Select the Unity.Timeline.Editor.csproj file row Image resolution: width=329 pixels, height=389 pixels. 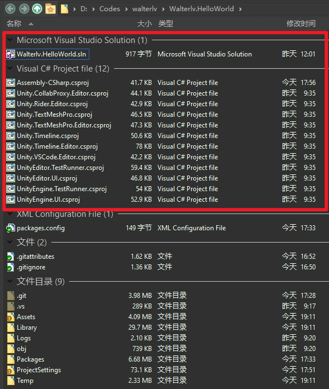pos(161,146)
